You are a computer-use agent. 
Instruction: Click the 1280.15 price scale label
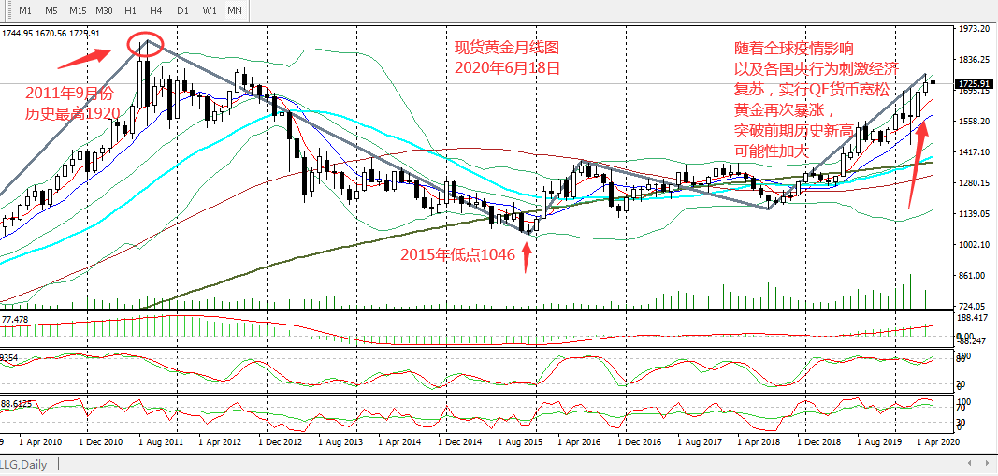click(974, 182)
